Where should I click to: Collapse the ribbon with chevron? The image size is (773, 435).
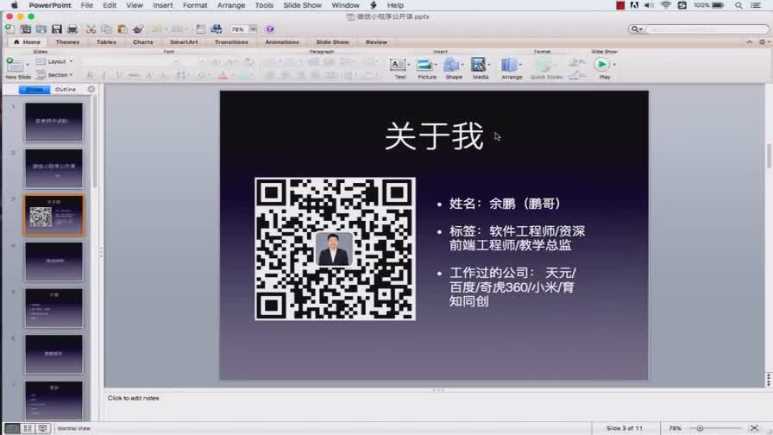(x=750, y=42)
